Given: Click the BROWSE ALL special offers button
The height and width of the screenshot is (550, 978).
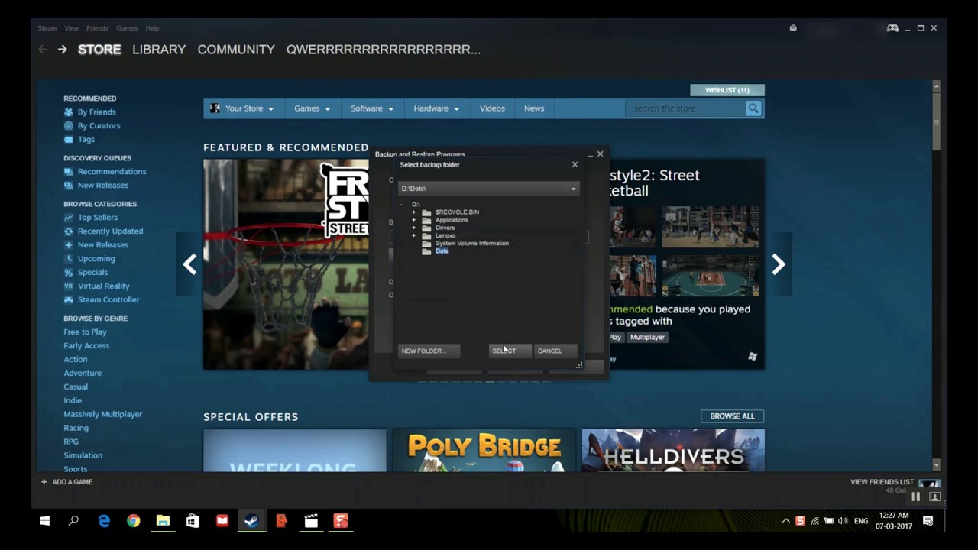Looking at the screenshot, I should click(732, 416).
